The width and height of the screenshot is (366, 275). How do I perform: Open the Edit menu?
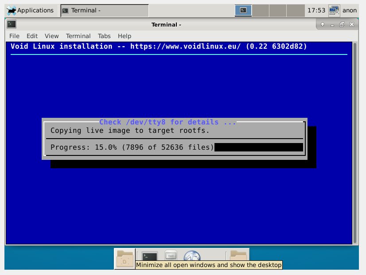click(32, 36)
